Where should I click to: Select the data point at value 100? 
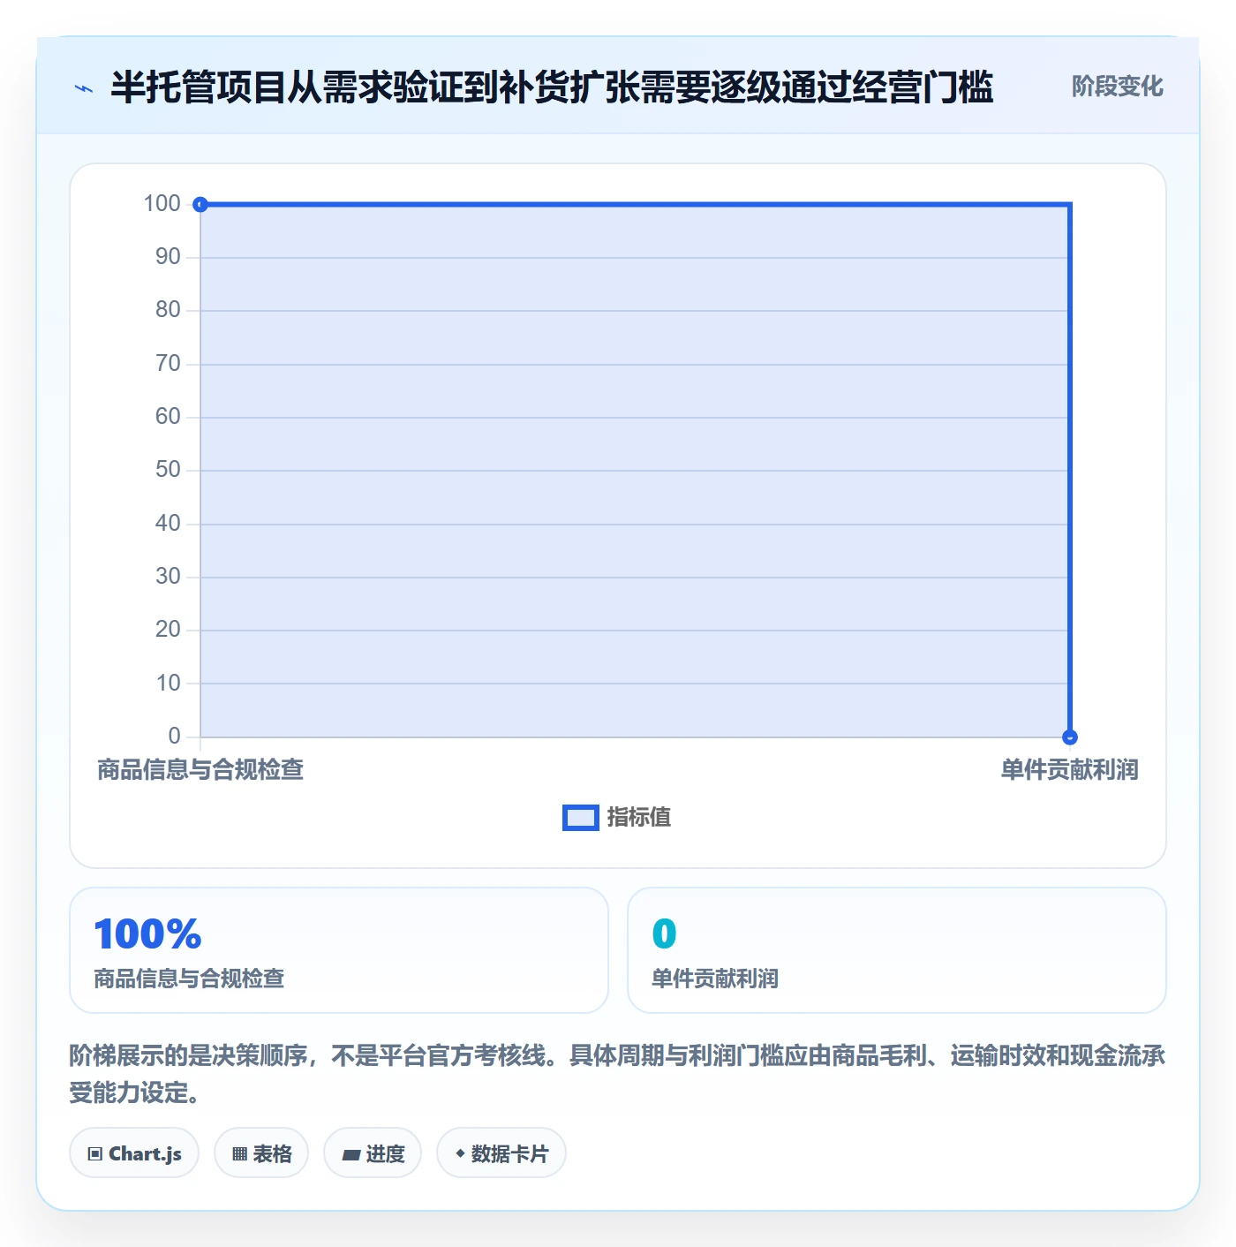200,205
